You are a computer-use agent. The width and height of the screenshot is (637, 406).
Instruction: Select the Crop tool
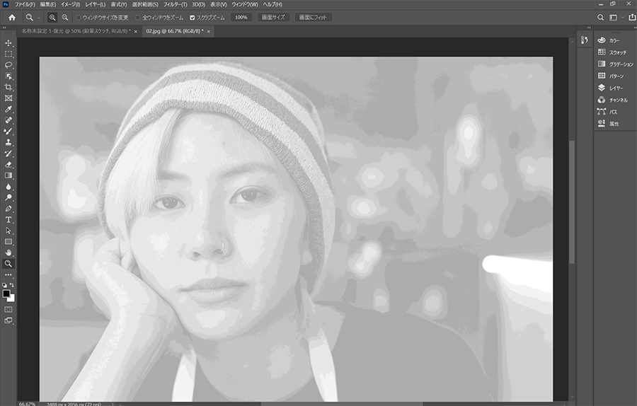(8, 87)
